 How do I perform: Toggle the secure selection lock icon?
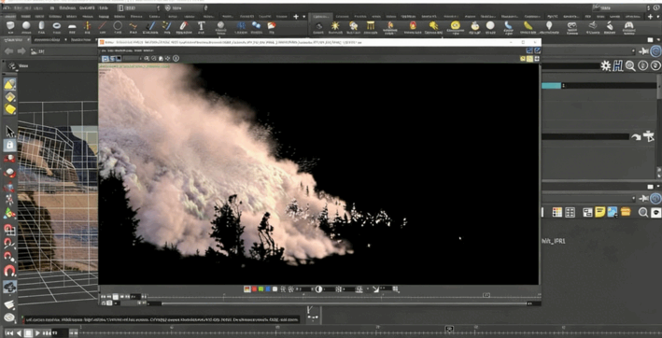[x=9, y=146]
